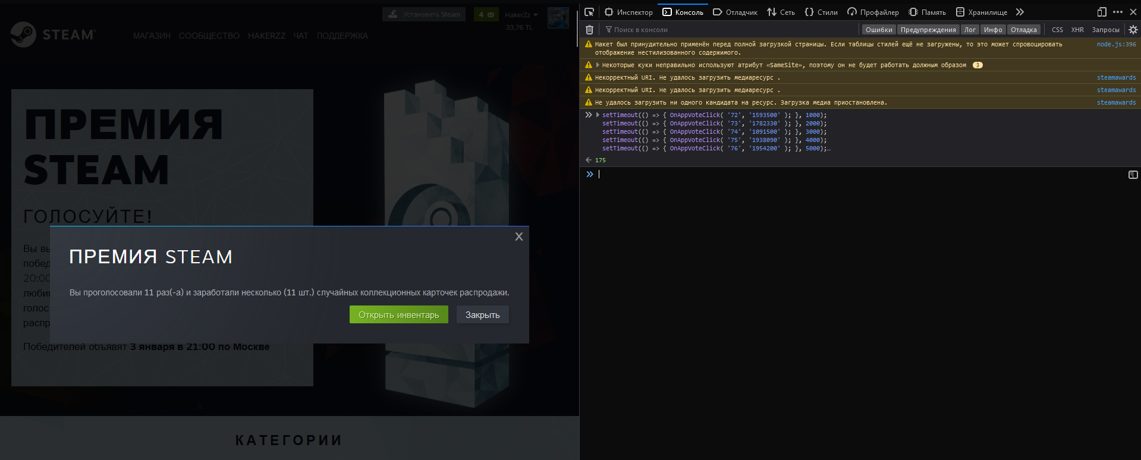Open the node.js:396 source link
The width and height of the screenshot is (1141, 460).
point(1116,45)
